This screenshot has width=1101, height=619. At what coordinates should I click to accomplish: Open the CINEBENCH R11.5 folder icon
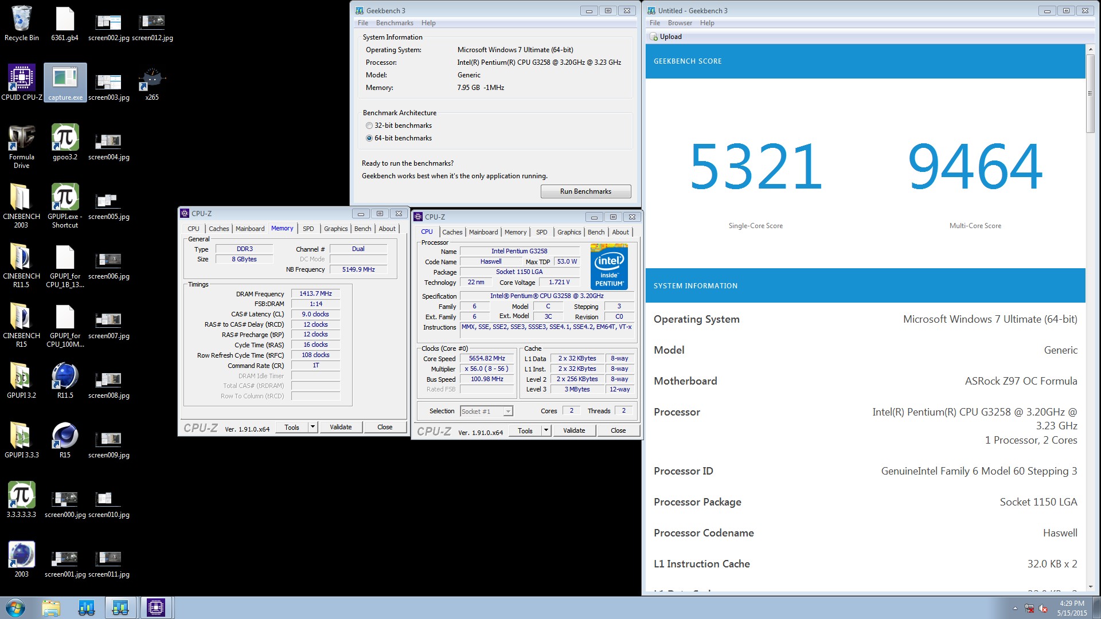22,266
